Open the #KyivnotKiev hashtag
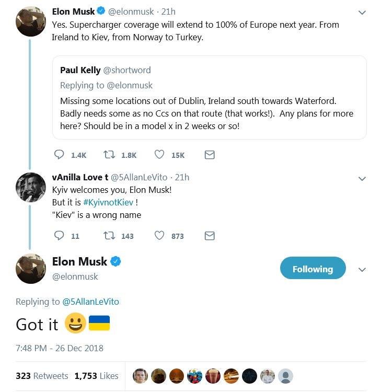The width and height of the screenshot is (381, 392). (108, 202)
